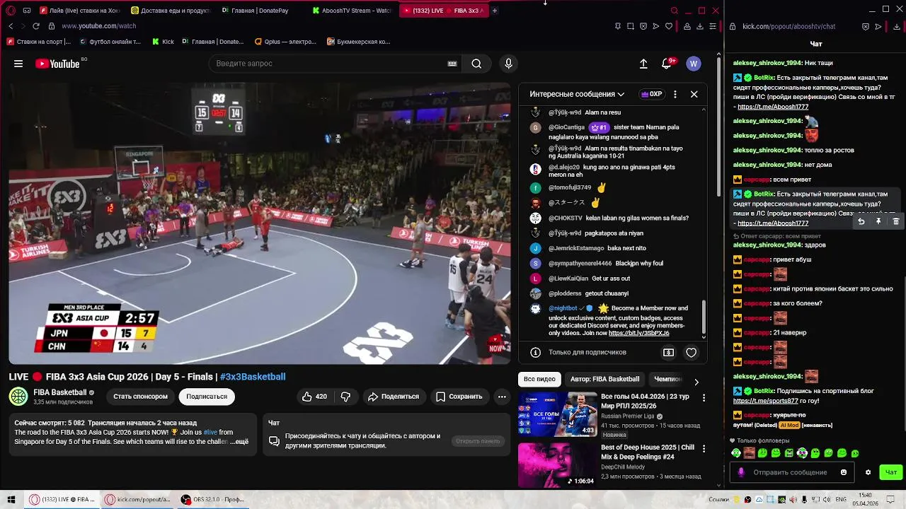906x509 pixels.
Task: Select Автор: FIBA Basketball chip
Action: [x=604, y=379]
